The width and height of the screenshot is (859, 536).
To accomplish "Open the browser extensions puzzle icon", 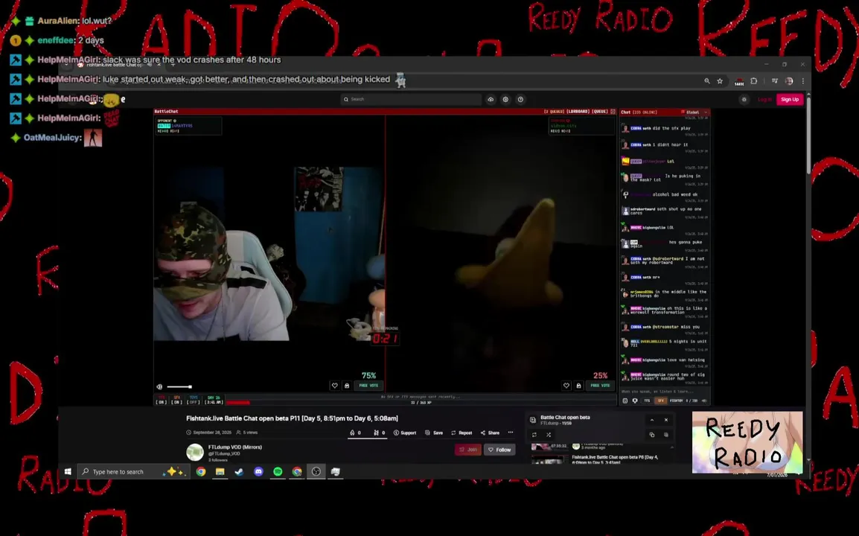I will coord(754,81).
